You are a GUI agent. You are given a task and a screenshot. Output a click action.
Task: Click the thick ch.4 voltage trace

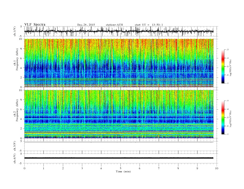point(119,158)
